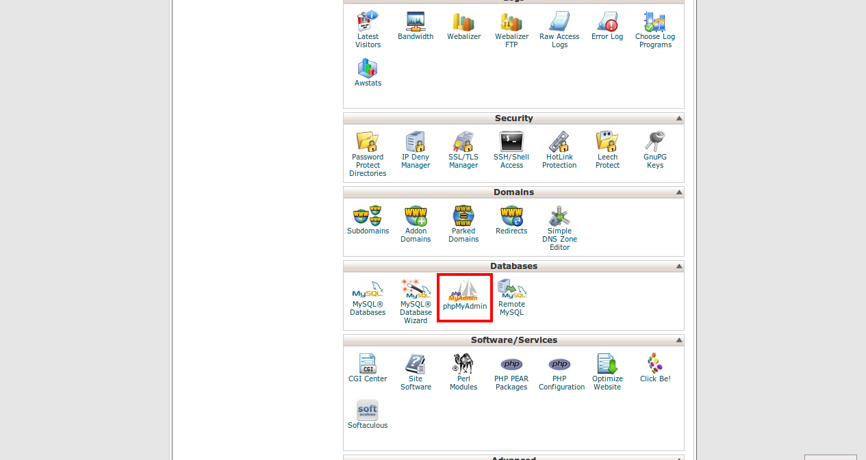Viewport: 866px width, 460px height.
Task: Open PHP Configuration icon
Action: 559,363
